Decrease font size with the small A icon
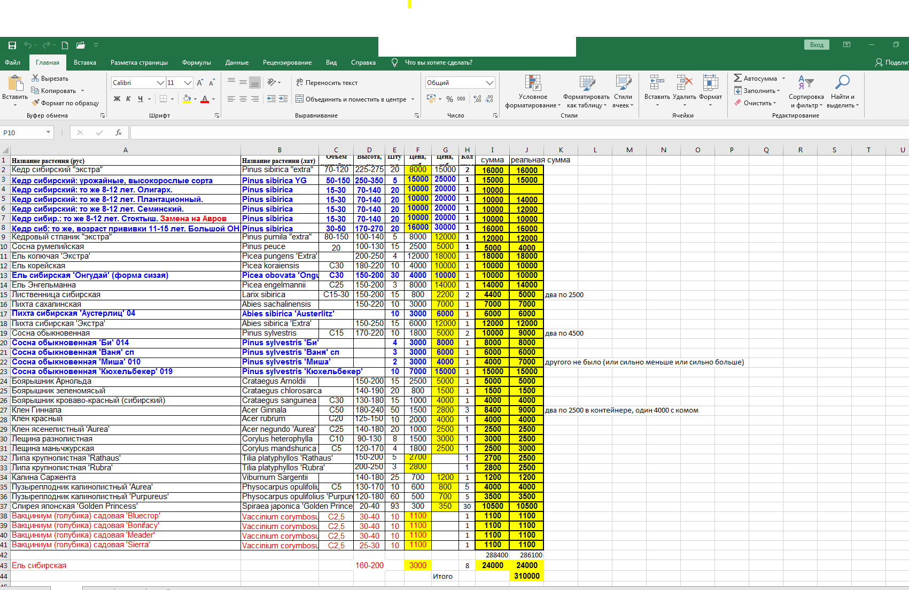The image size is (909, 590). [212, 83]
